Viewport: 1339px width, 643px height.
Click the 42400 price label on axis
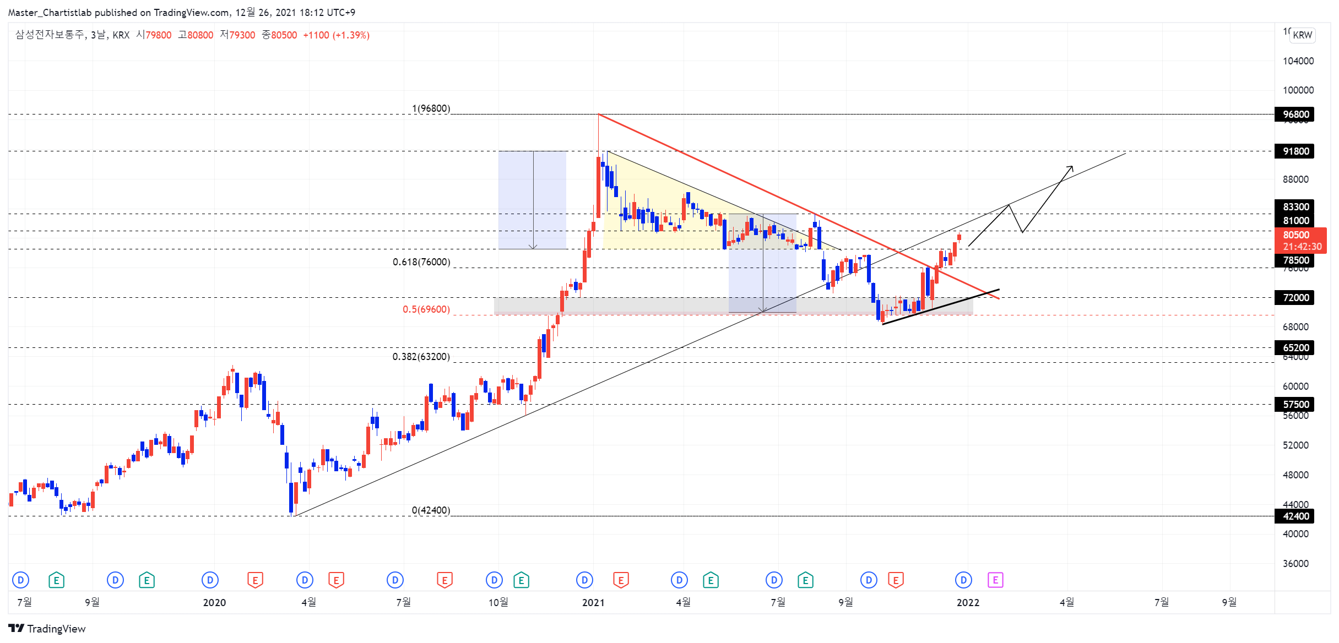(1294, 516)
